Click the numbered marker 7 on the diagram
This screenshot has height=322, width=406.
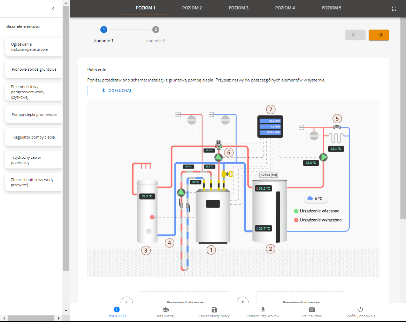(270, 108)
